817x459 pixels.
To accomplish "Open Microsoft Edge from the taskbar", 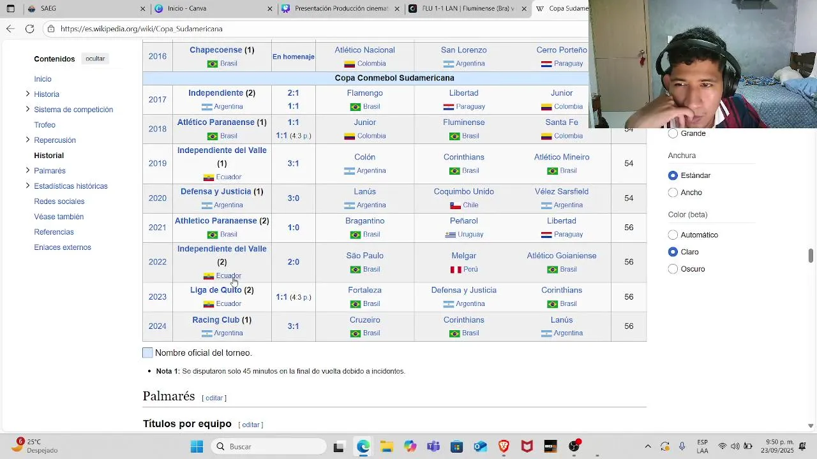I will tap(363, 446).
